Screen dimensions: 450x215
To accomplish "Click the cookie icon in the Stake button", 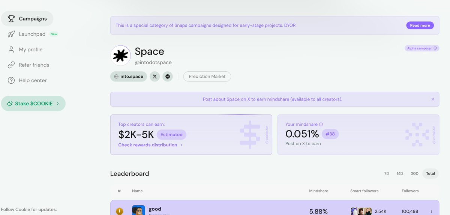I will point(10,104).
